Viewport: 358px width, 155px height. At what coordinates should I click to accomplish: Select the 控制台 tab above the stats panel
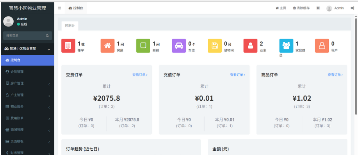69,25
